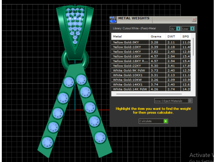Click the Metal column header
Viewport: 216px width, 162px height.
point(130,36)
